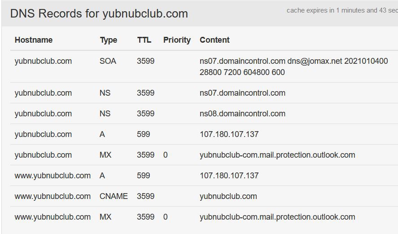This screenshot has width=398, height=234.
Task: Click the priority 0 in www MX row
Action: pos(166,217)
